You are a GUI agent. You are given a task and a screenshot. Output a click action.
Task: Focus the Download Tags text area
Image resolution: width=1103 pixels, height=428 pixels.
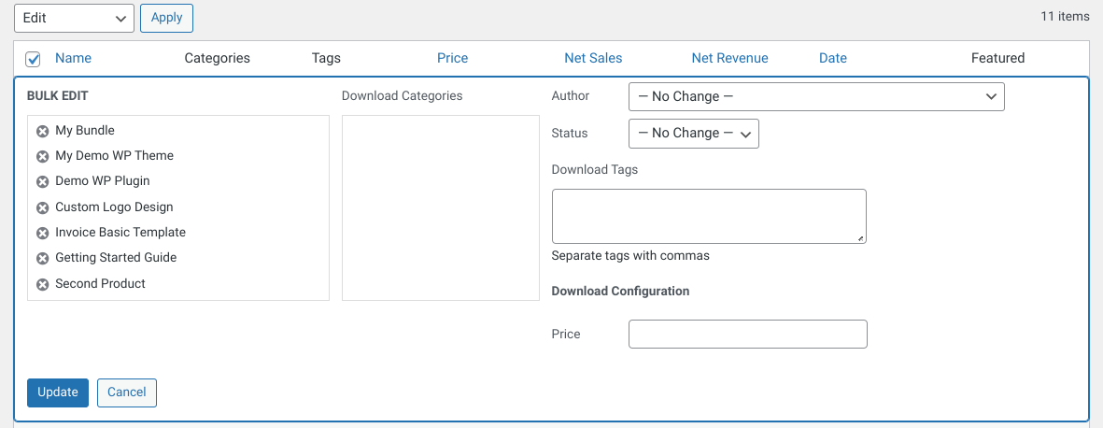pos(709,216)
